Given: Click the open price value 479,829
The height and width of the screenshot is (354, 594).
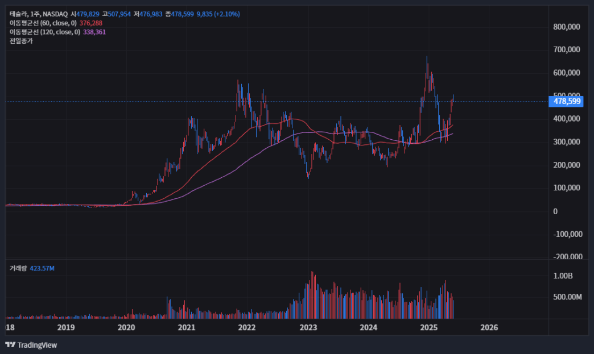Looking at the screenshot, I should click(x=88, y=14).
